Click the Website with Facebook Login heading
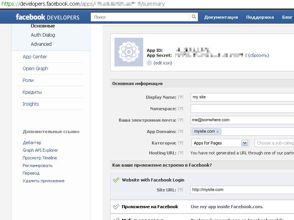The image size is (294, 220). 153,180
